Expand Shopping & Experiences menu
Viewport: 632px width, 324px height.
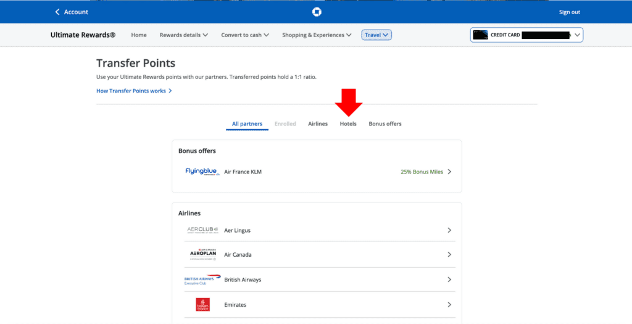coord(317,35)
